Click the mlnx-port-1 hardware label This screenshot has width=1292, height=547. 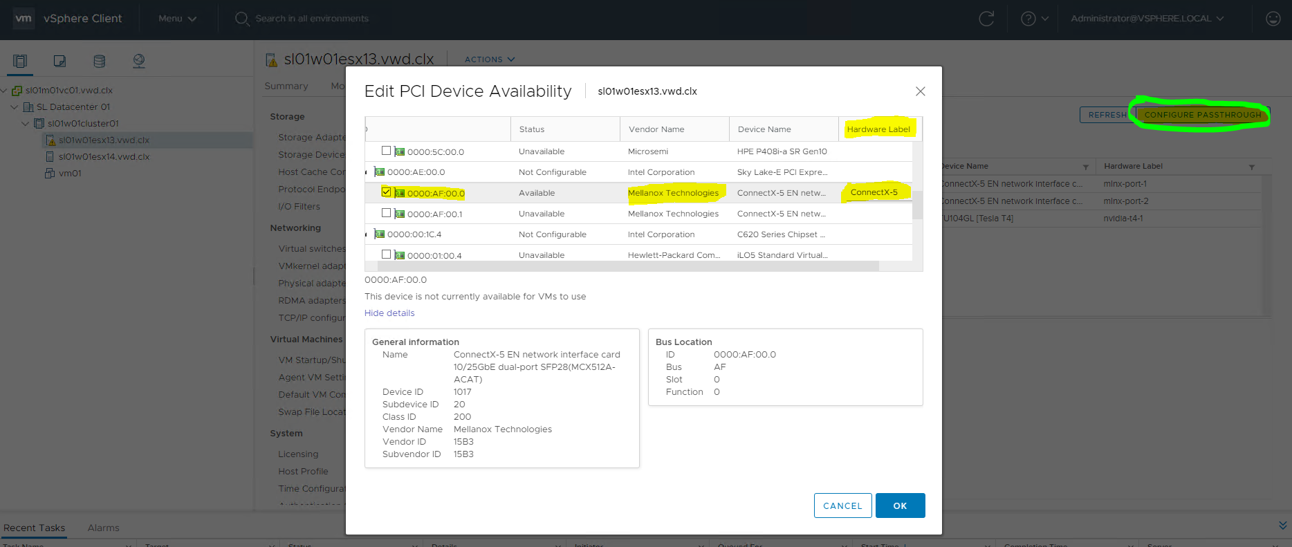click(x=1125, y=184)
